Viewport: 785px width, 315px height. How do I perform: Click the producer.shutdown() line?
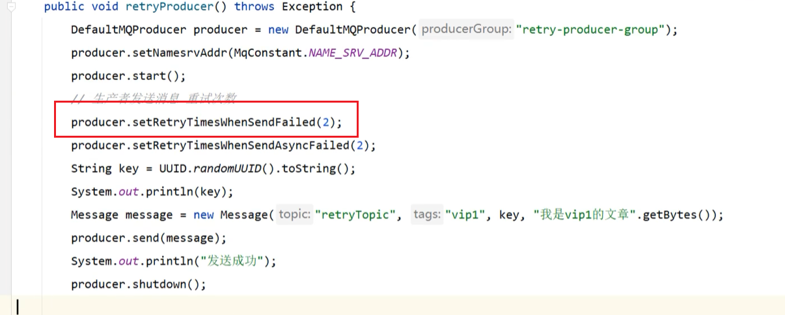[139, 284]
